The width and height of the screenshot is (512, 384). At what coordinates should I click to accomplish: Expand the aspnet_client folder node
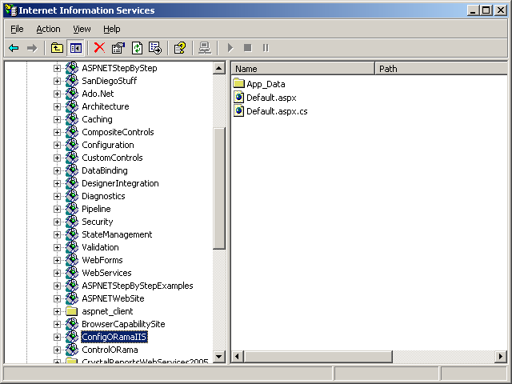58,311
